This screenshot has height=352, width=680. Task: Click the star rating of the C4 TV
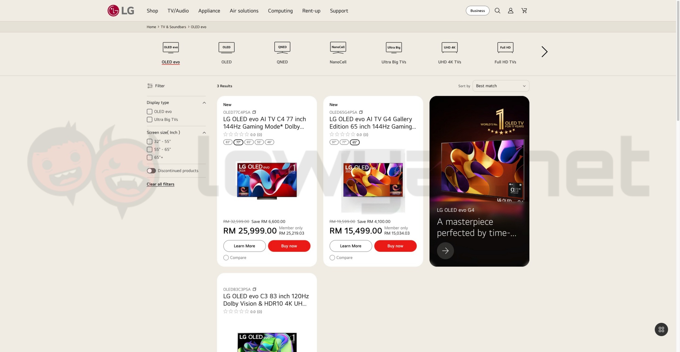tap(236, 134)
